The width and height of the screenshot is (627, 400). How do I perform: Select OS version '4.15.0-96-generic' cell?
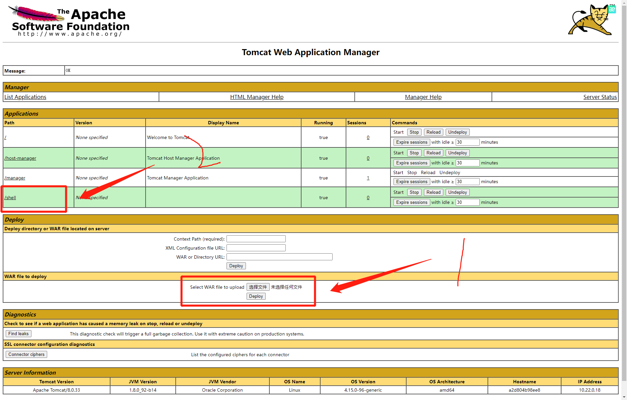coord(363,390)
